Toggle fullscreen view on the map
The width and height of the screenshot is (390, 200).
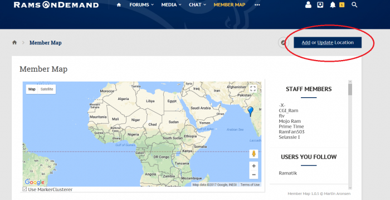(x=253, y=89)
